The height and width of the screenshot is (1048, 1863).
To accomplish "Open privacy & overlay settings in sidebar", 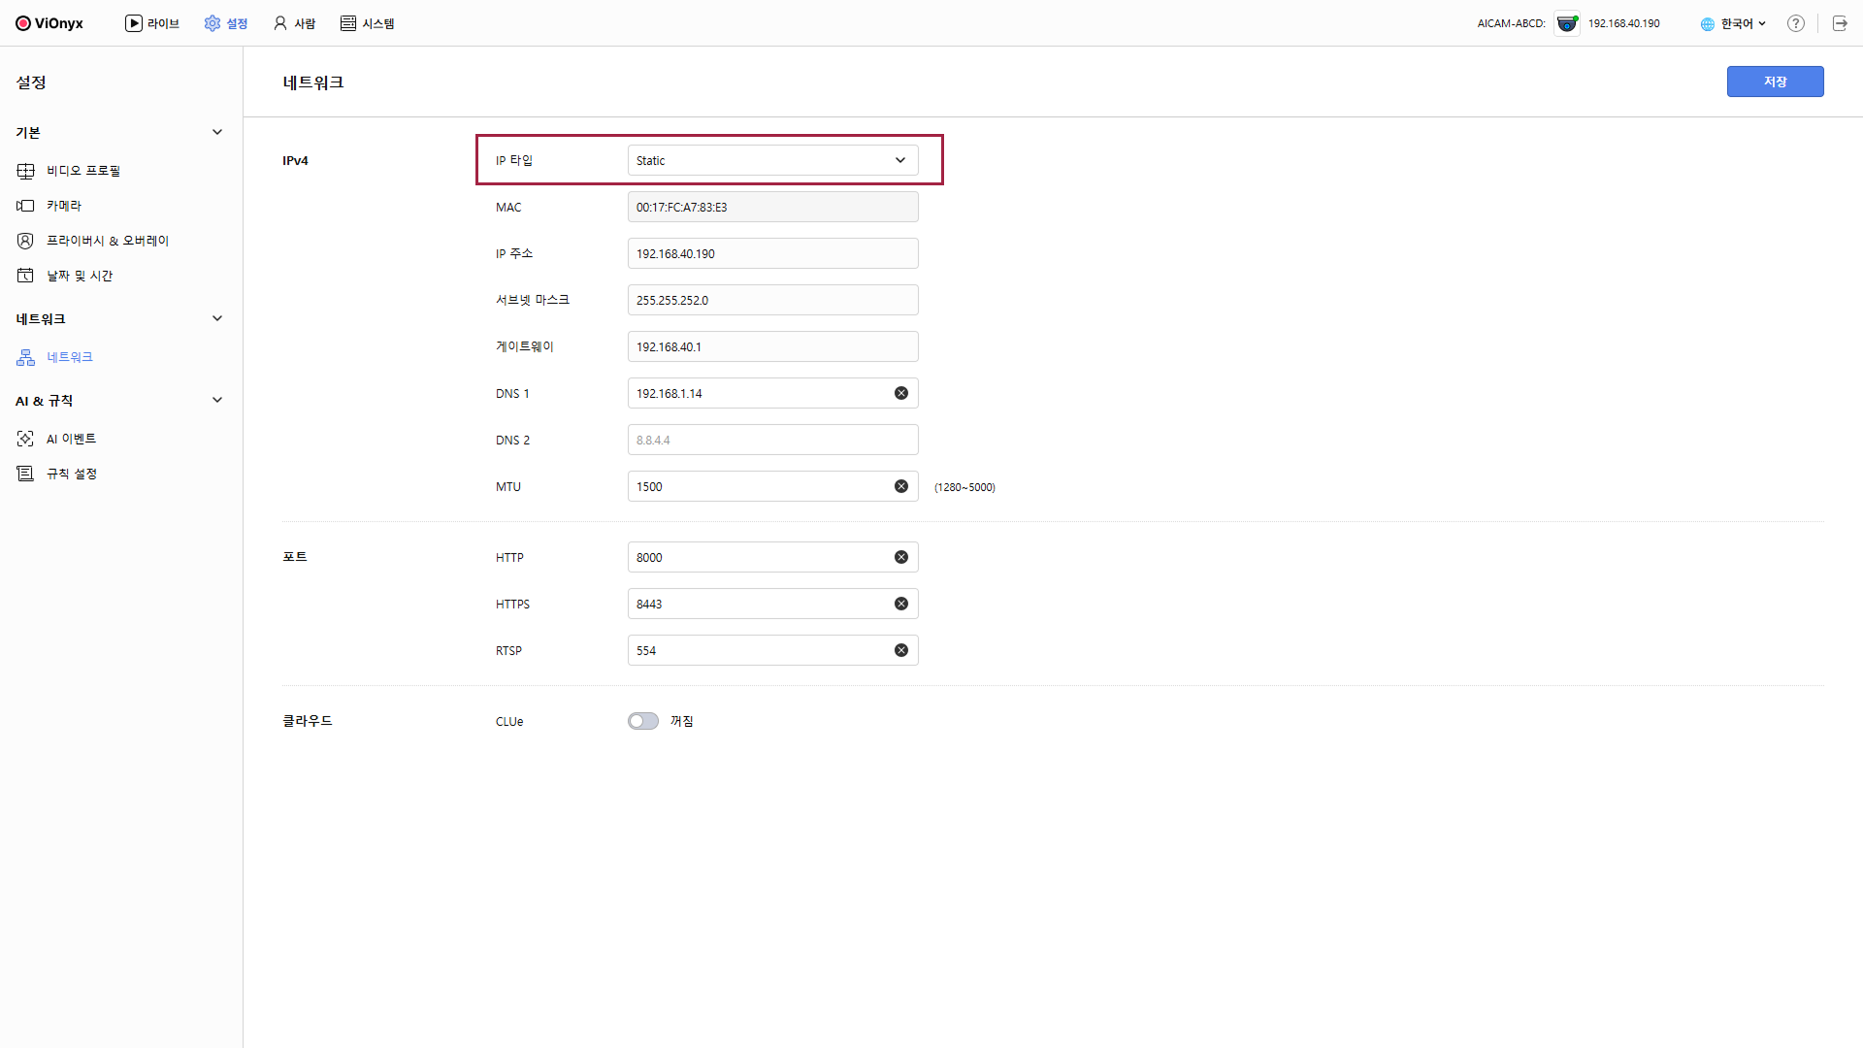I will point(107,241).
